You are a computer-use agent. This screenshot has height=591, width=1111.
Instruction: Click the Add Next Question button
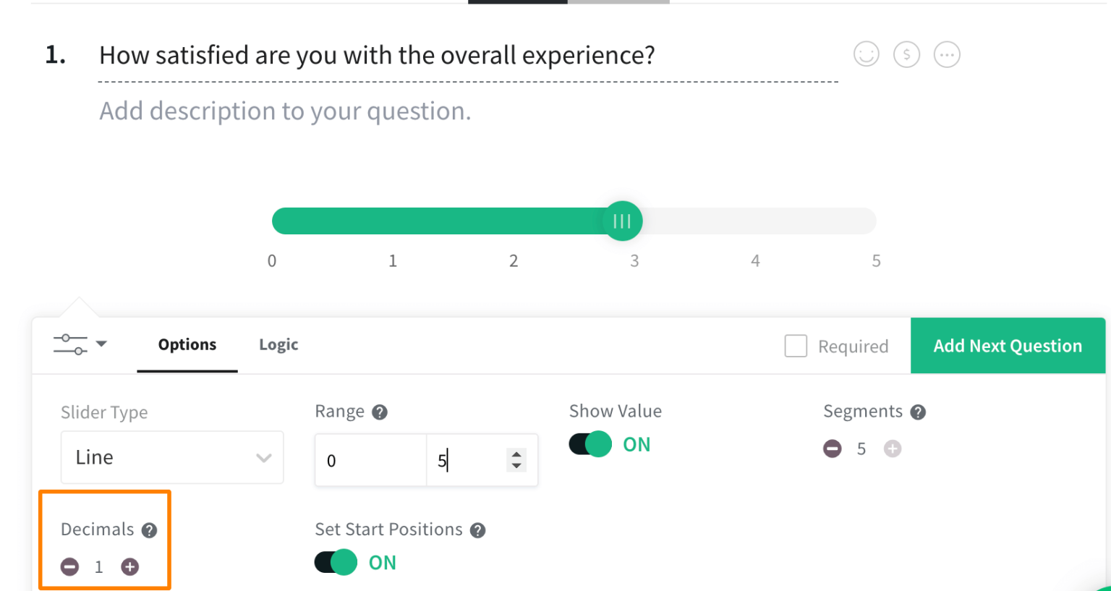[x=1007, y=346]
